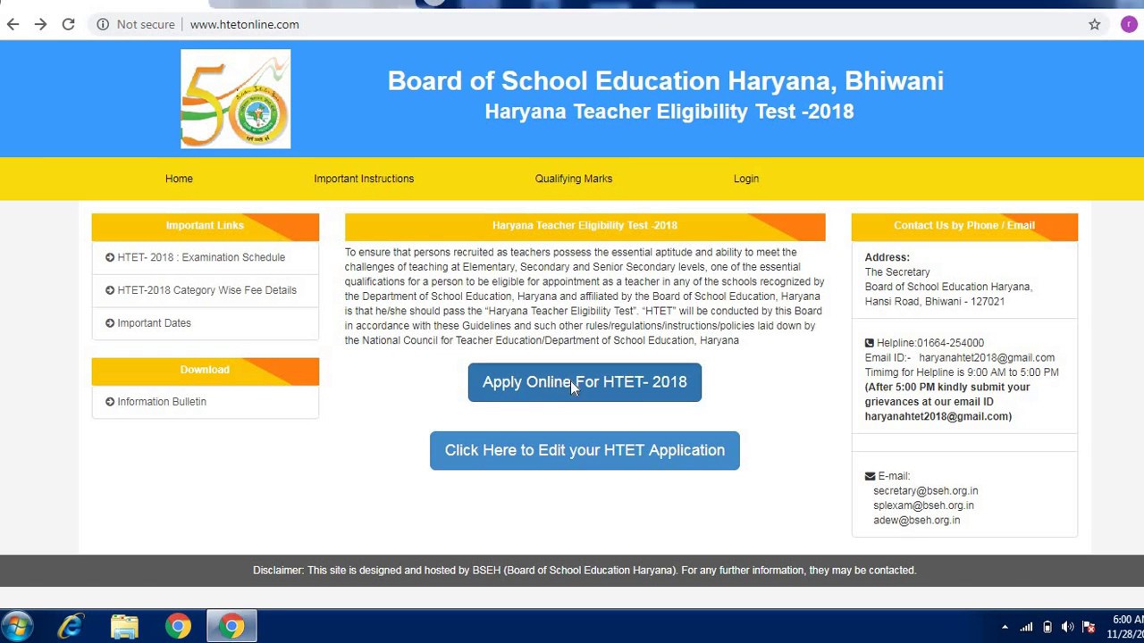
Task: Open the Chrome profile avatar
Action: click(1128, 24)
